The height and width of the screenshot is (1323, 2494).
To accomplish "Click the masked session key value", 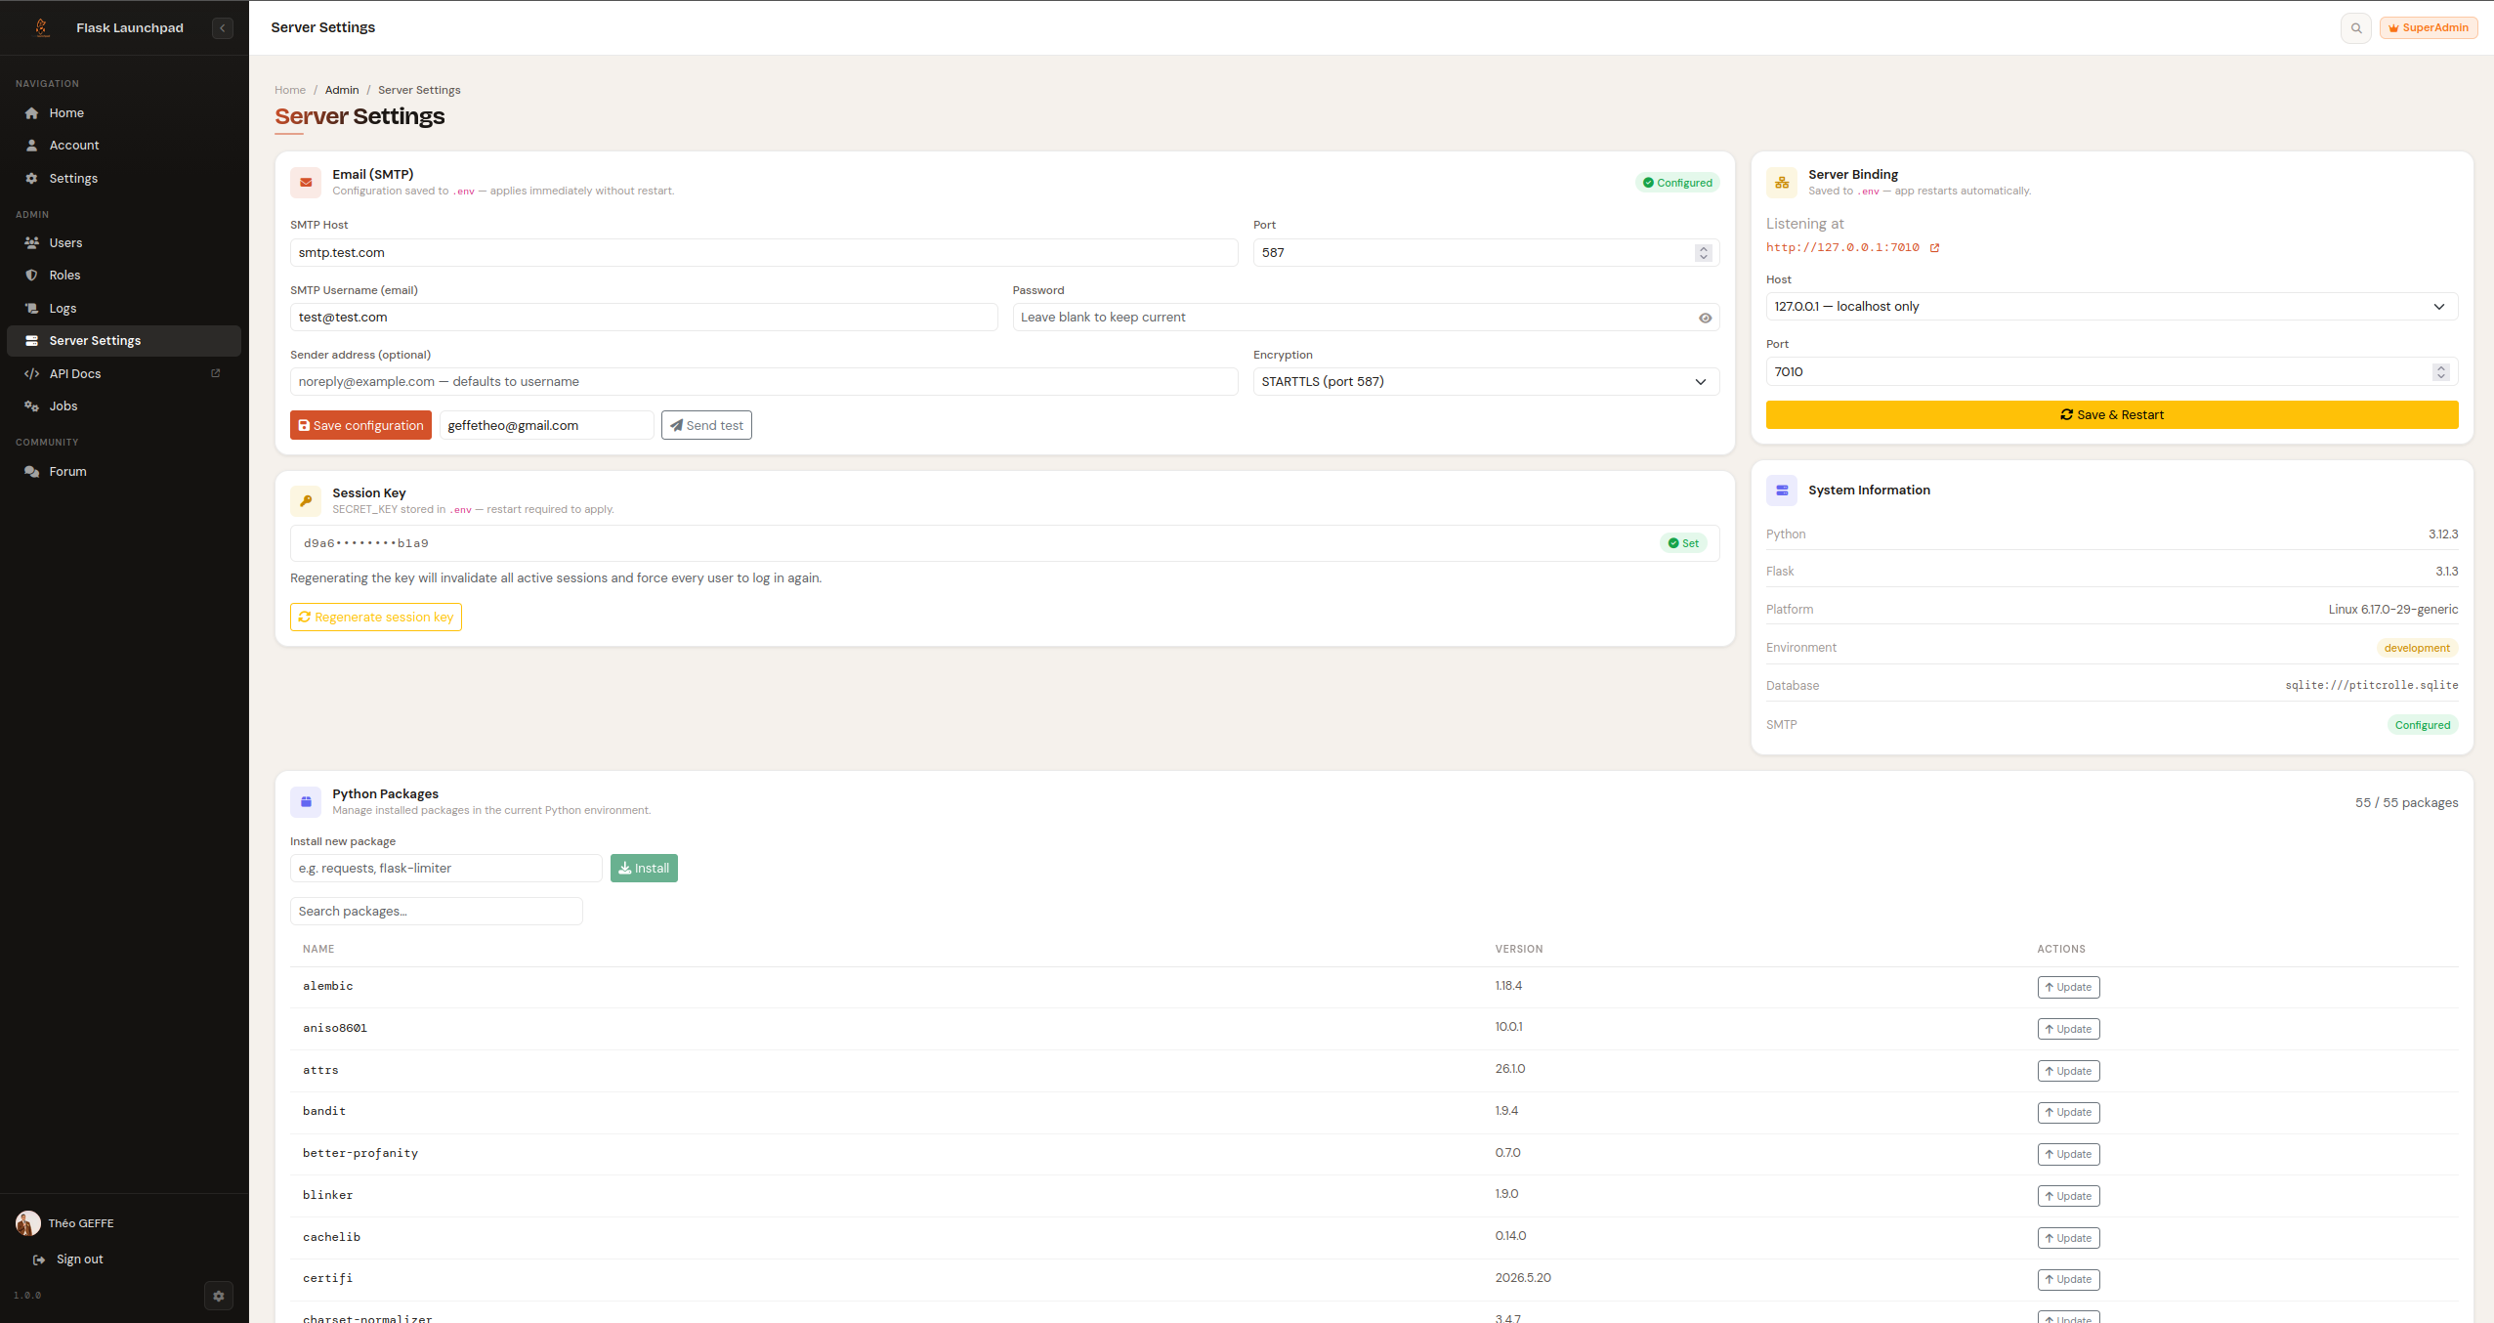I will coord(366,543).
